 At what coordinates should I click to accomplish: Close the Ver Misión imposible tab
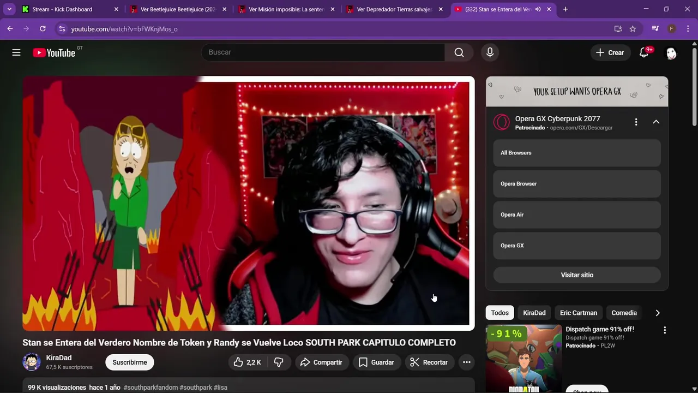click(332, 9)
